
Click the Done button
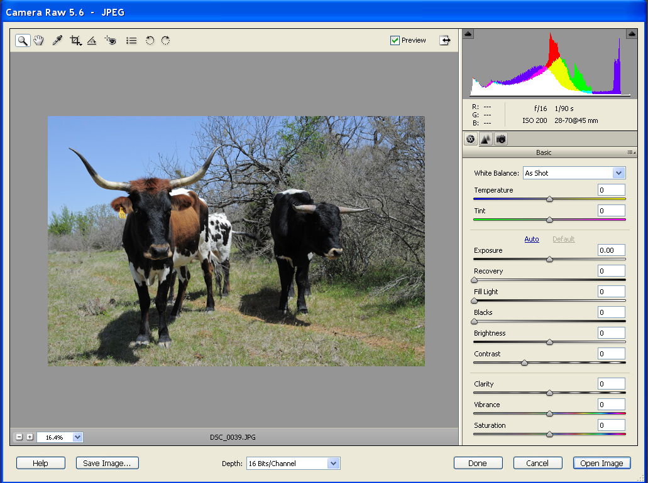point(478,463)
